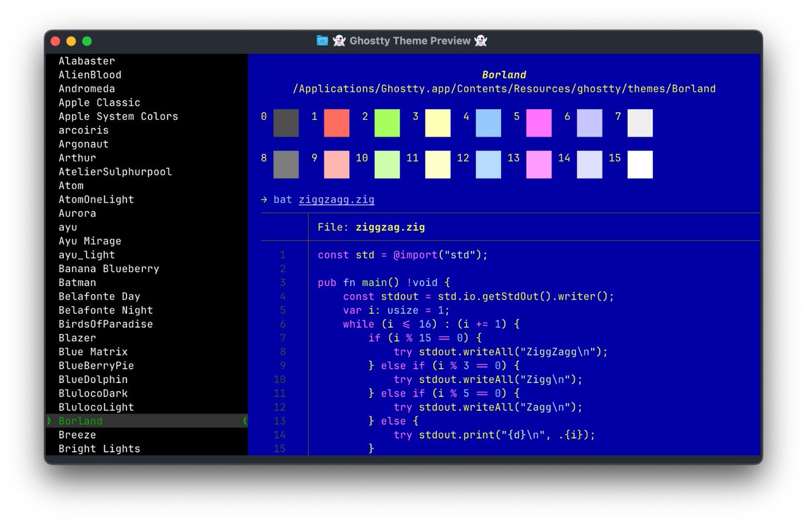Click color swatch 8 gray
The height and width of the screenshot is (523, 807).
point(286,165)
